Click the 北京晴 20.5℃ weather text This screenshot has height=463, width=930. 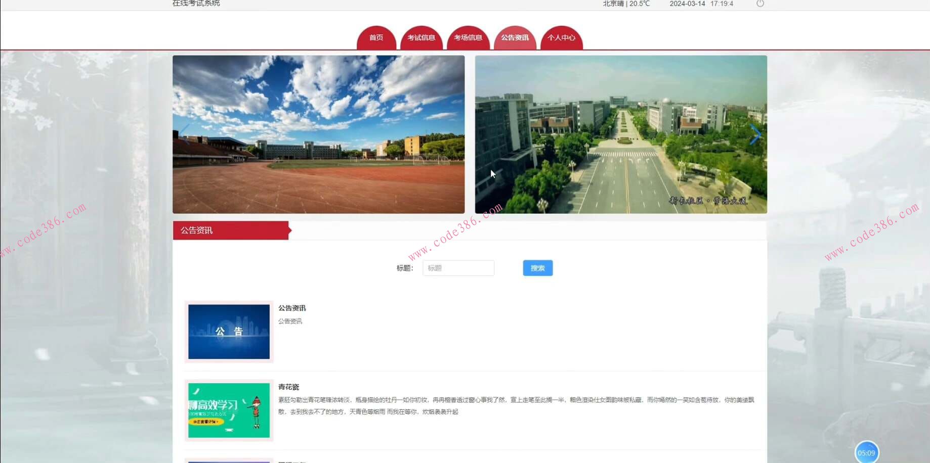[x=626, y=4]
